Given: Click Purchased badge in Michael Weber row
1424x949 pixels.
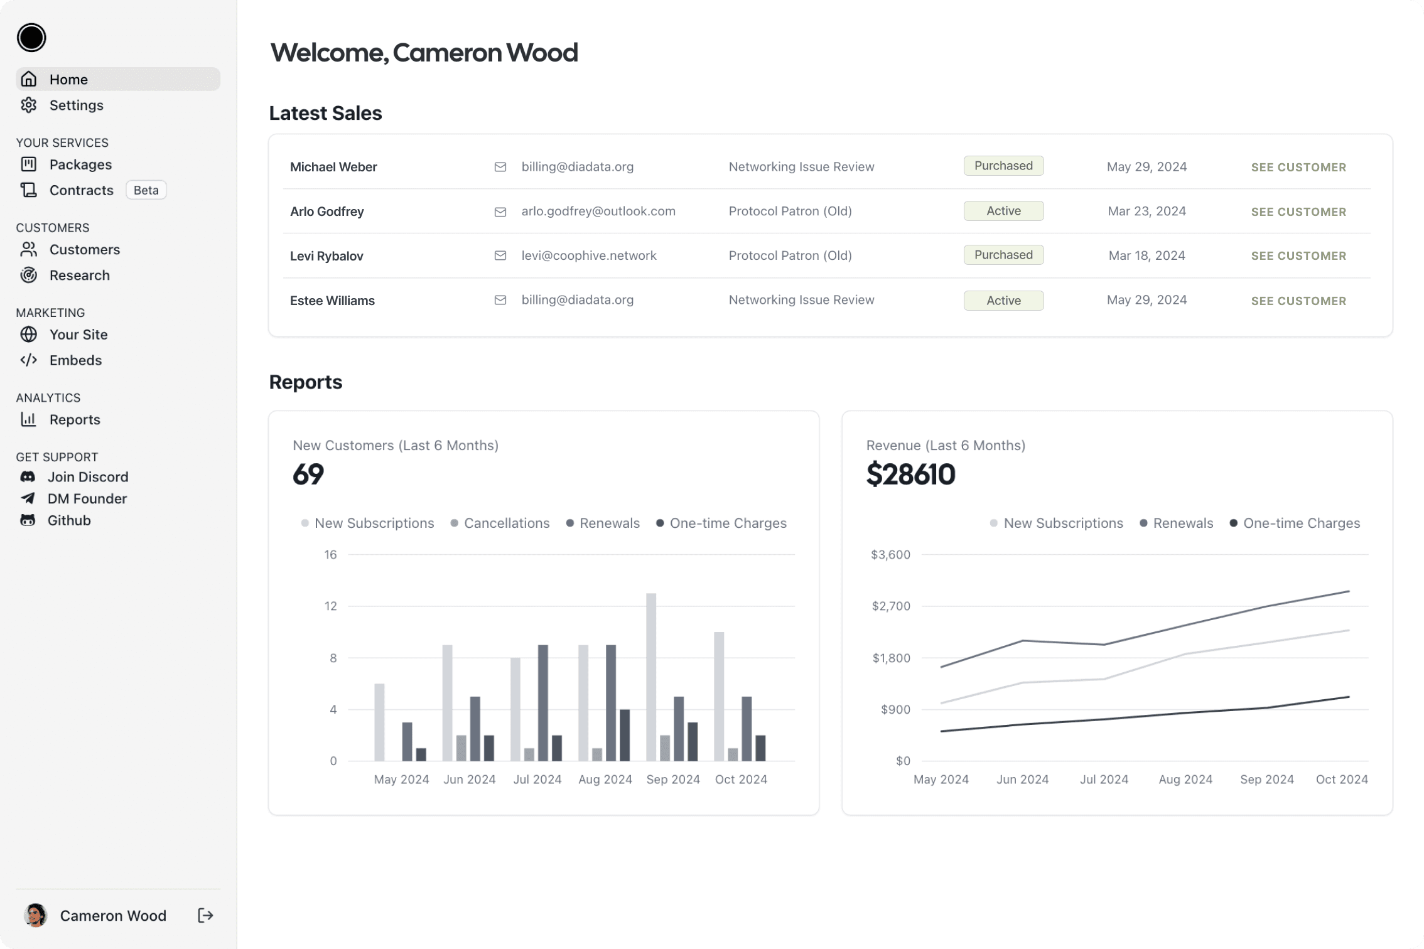Looking at the screenshot, I should (x=1003, y=166).
